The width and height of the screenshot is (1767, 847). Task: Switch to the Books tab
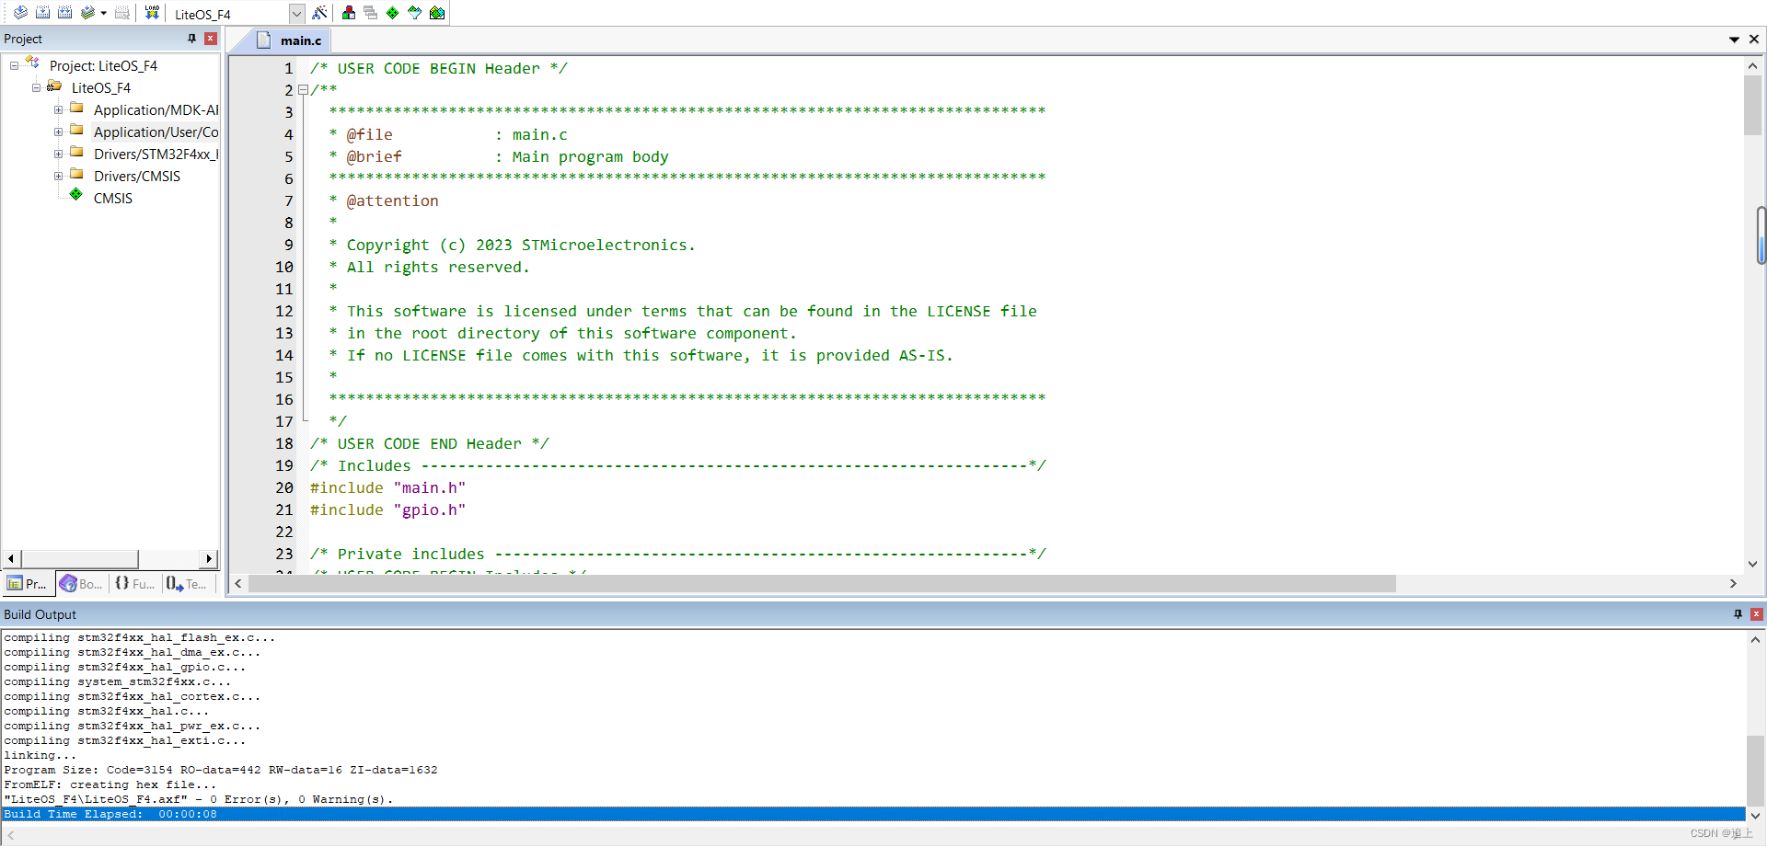[81, 583]
